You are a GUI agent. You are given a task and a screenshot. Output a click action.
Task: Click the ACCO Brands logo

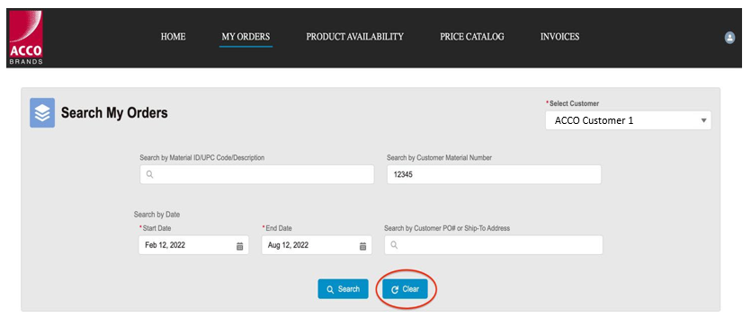coord(26,38)
